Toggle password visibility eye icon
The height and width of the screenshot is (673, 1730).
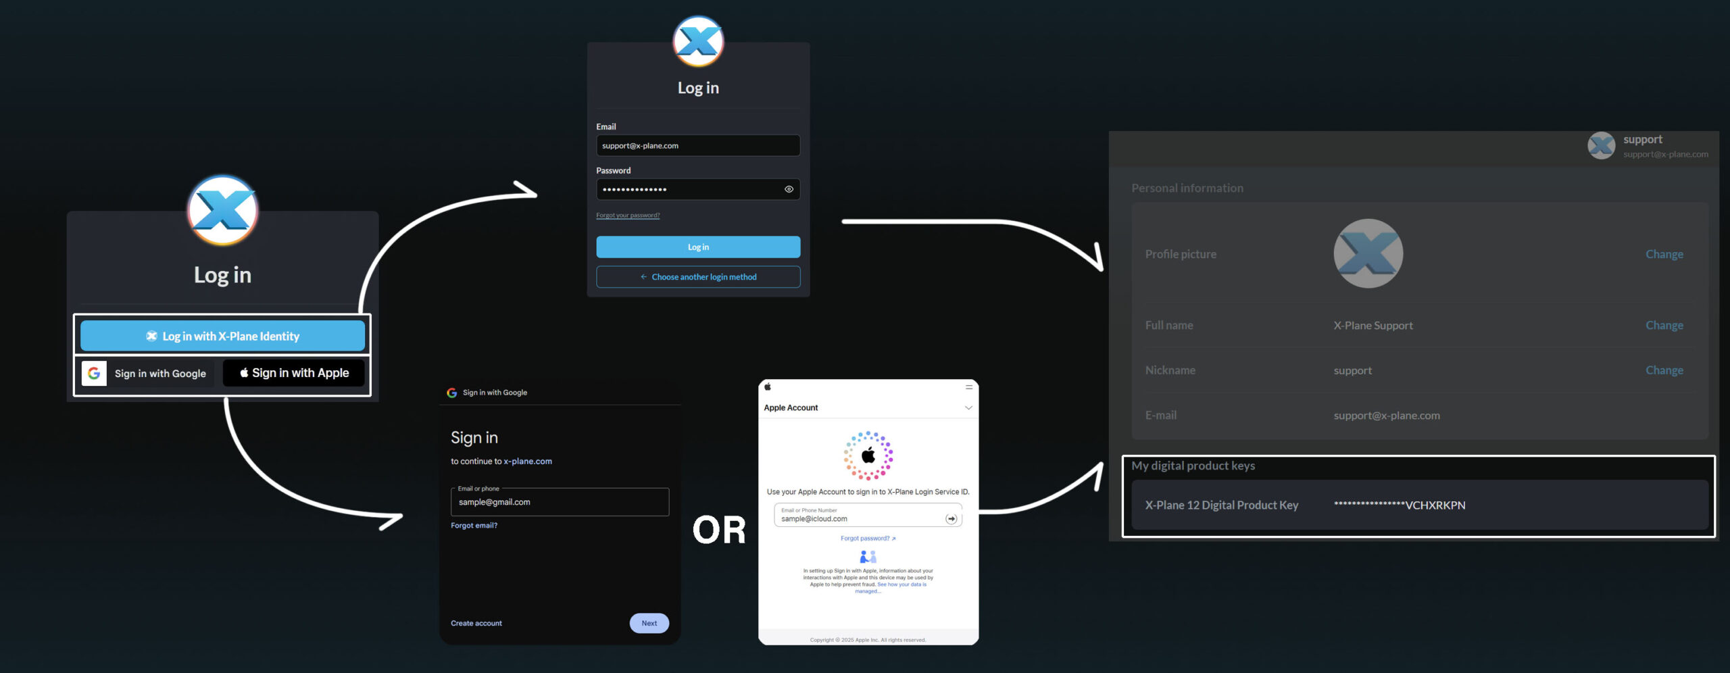(789, 189)
